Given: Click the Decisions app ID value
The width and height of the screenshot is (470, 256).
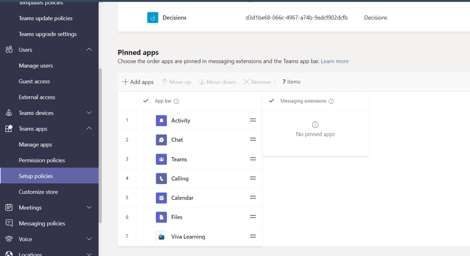Looking at the screenshot, I should click(x=296, y=17).
